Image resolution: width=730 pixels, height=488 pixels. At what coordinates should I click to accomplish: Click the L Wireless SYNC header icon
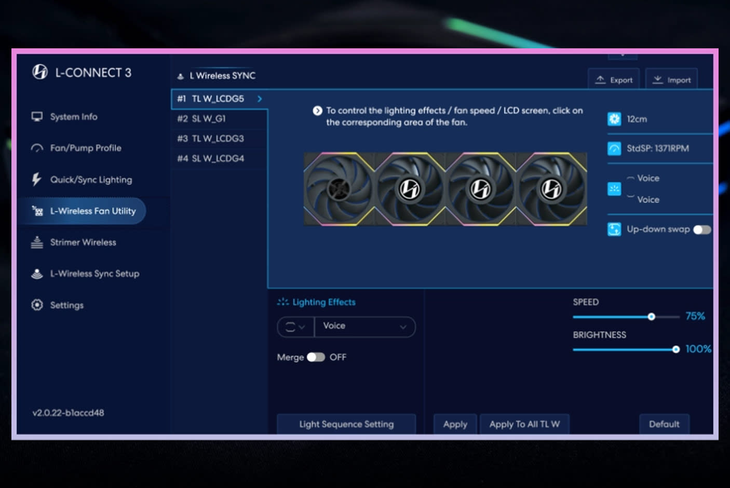point(181,76)
